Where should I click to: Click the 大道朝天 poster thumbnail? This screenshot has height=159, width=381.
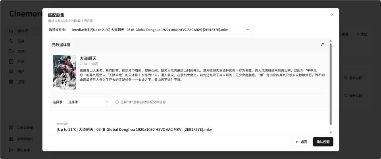point(64,72)
